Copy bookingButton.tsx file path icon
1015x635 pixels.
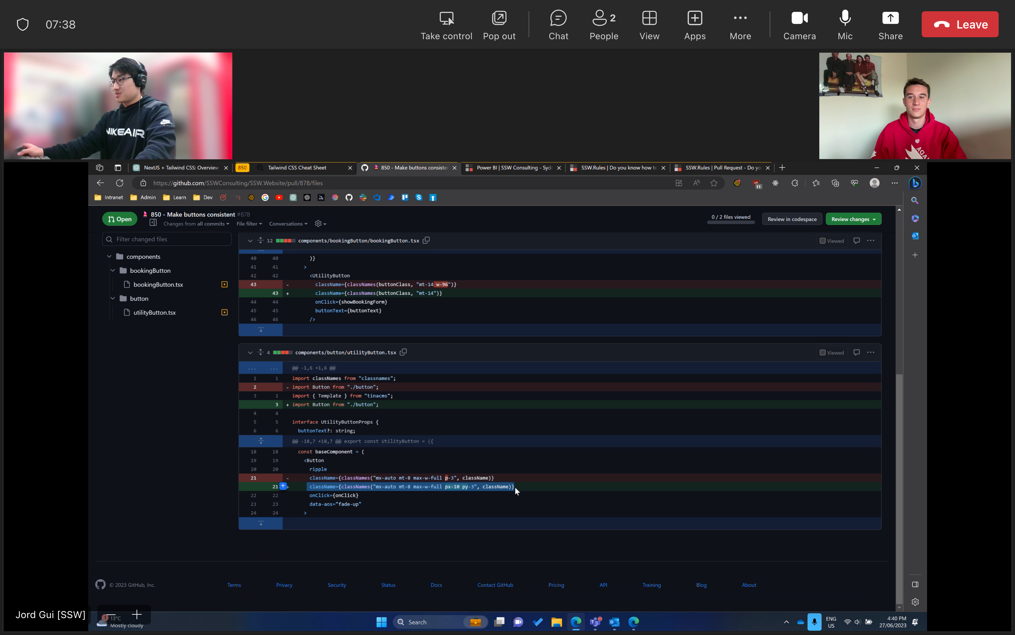426,240
